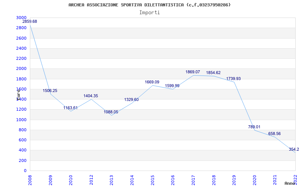Click the 2600 y-axis value

click(21, 39)
